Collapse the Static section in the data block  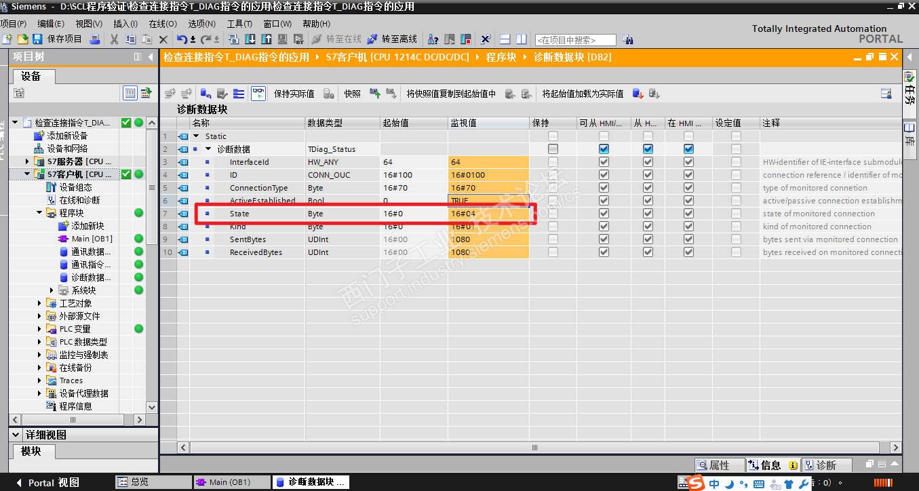(196, 136)
